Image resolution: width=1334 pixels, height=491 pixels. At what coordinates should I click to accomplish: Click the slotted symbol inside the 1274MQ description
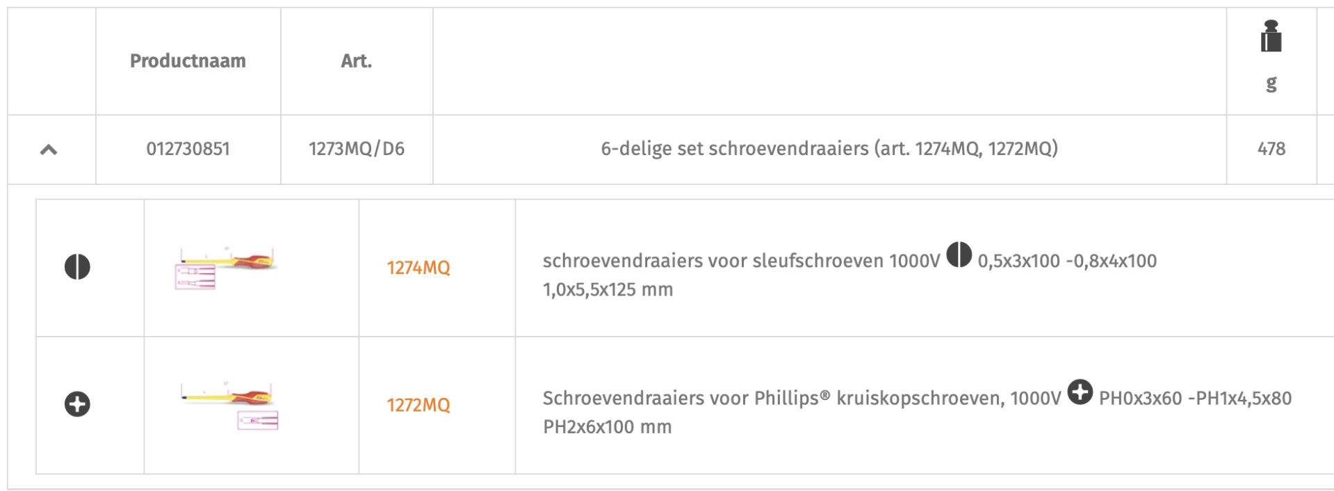click(959, 255)
